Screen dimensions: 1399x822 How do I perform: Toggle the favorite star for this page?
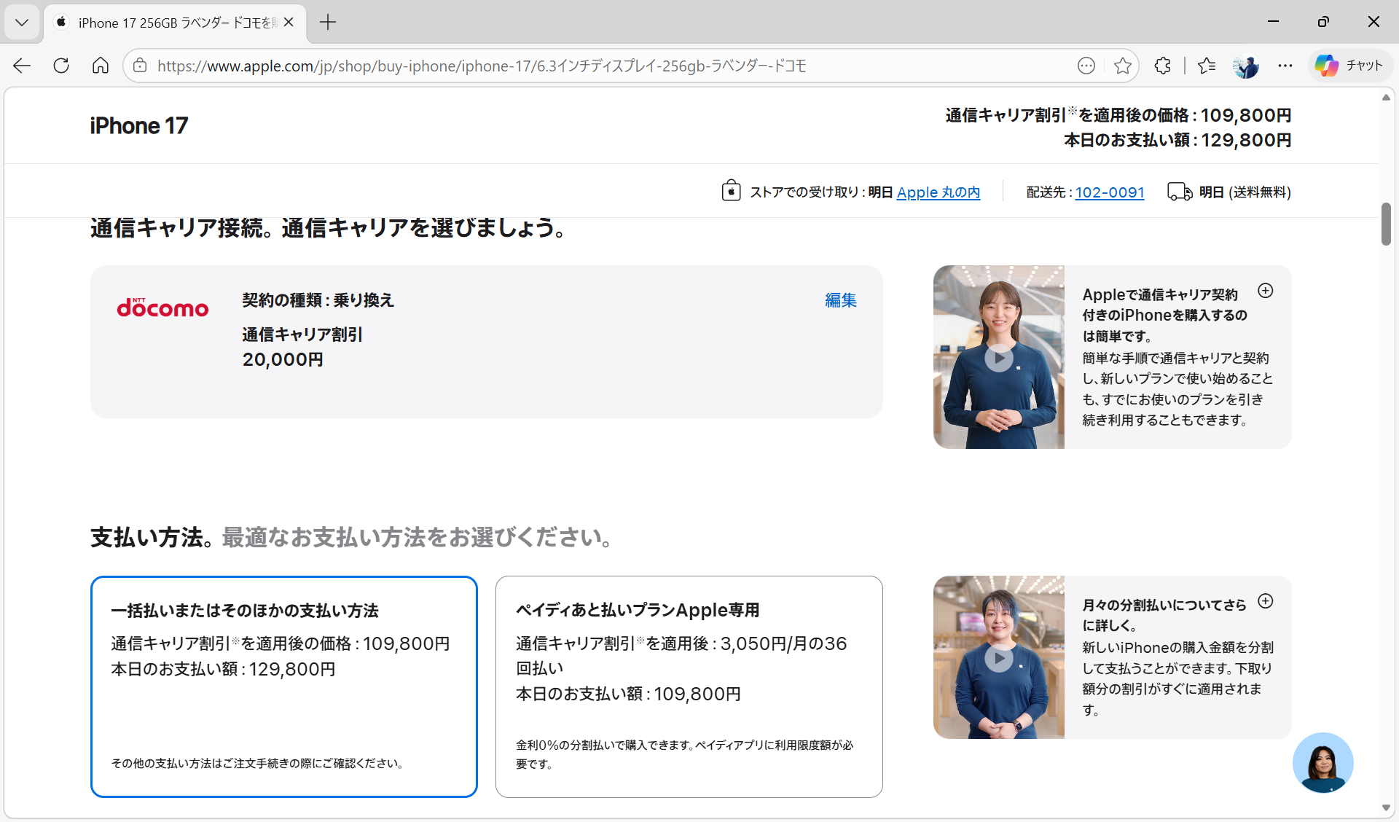(x=1123, y=66)
